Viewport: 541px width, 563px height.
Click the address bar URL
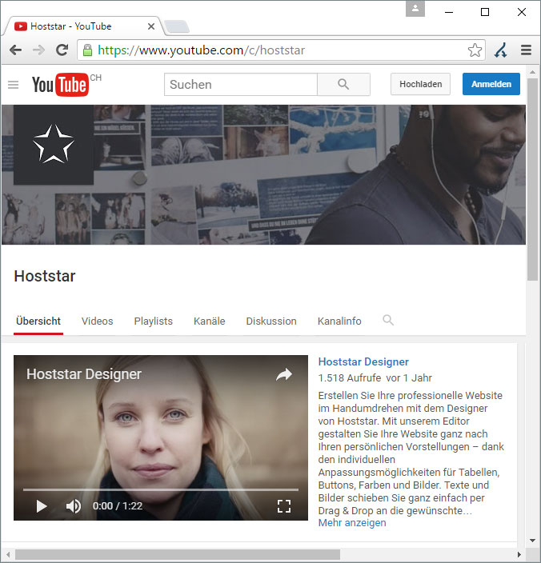click(201, 50)
